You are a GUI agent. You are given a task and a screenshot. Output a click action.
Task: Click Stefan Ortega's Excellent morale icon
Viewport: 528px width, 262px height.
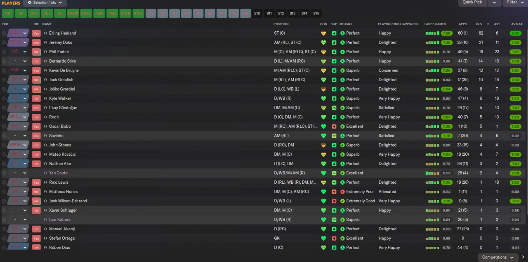[342, 238]
